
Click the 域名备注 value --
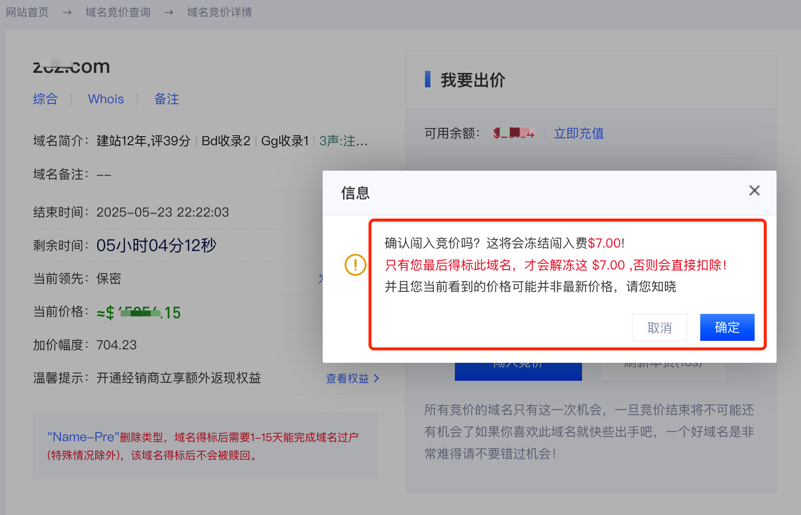point(104,175)
